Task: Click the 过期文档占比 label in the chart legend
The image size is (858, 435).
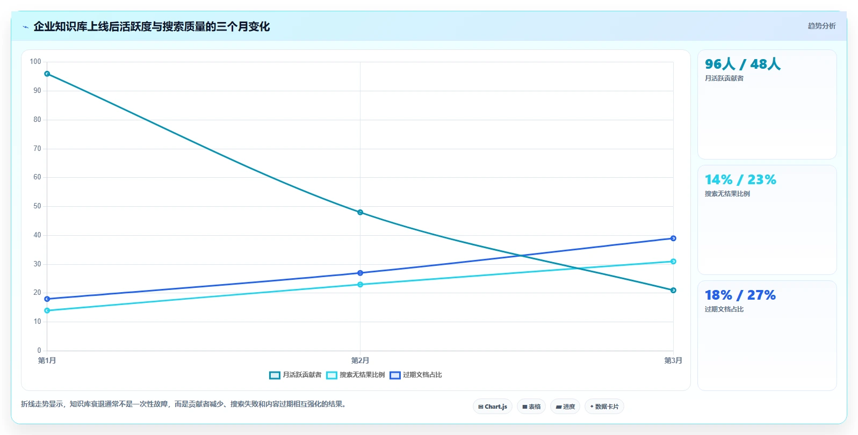Action: (x=422, y=375)
